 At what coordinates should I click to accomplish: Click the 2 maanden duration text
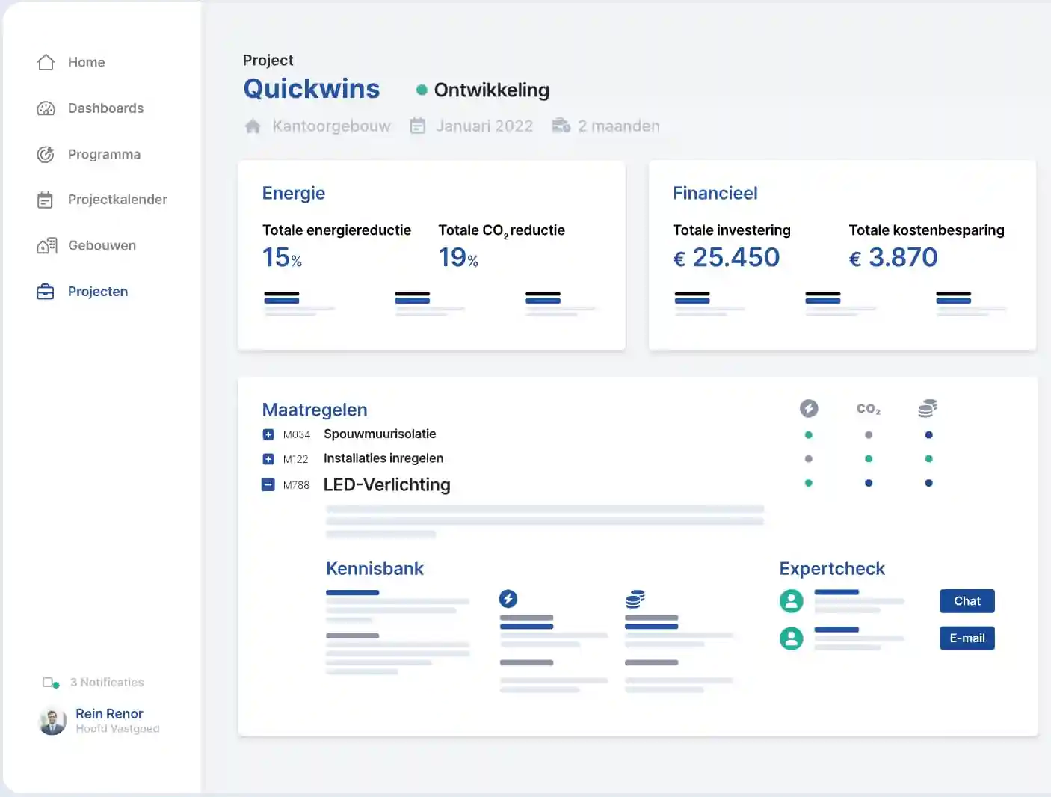pos(619,126)
